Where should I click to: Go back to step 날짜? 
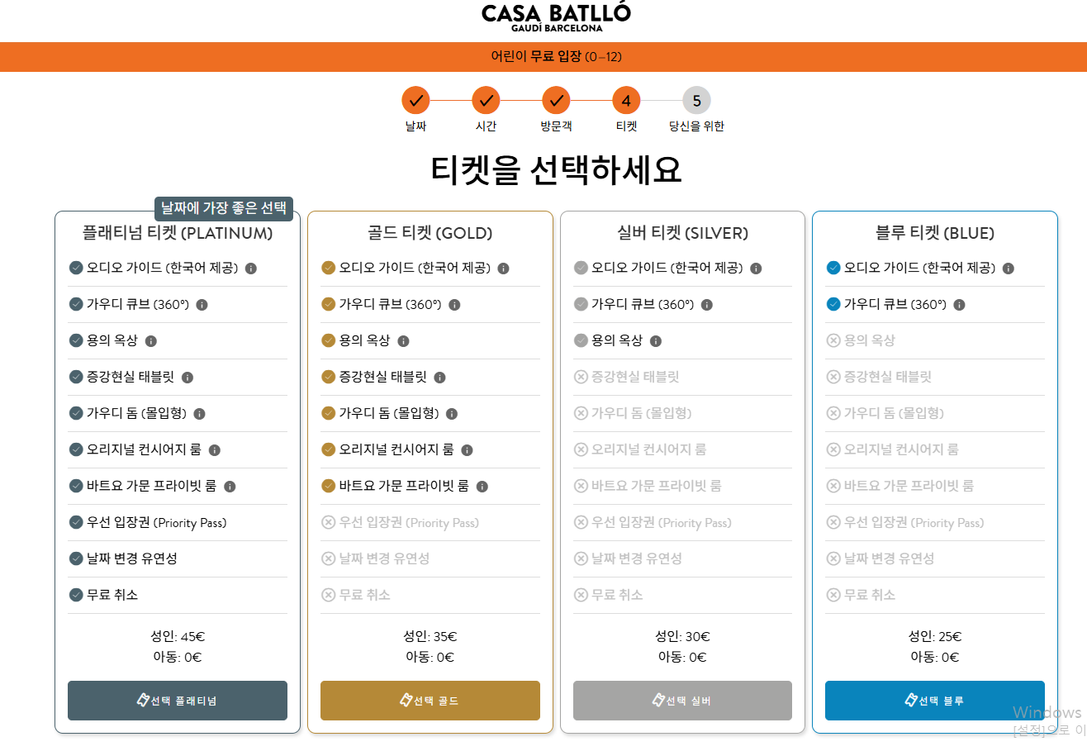415,101
